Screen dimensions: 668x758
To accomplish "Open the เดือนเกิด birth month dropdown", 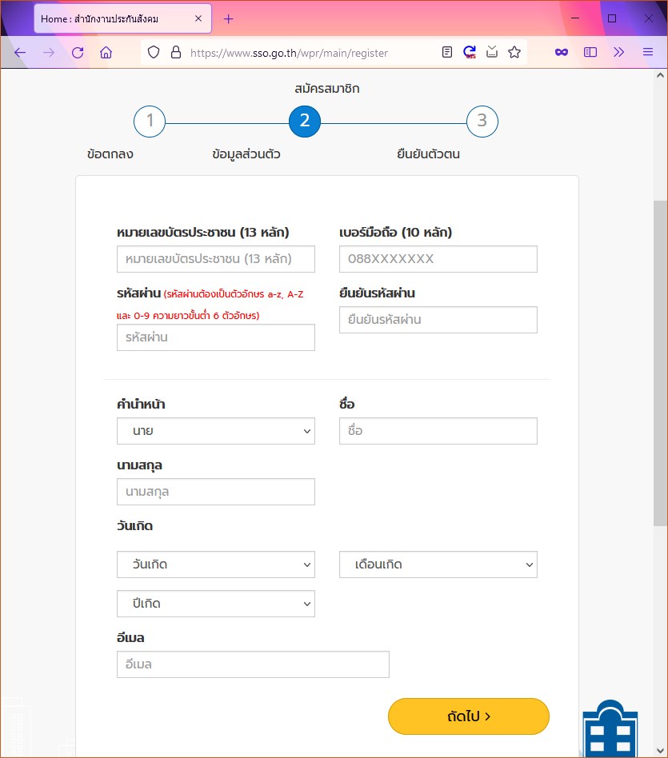I will pos(438,565).
